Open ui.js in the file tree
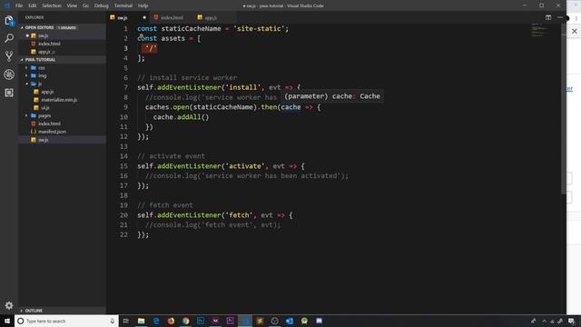This screenshot has height=327, width=581. point(63,107)
